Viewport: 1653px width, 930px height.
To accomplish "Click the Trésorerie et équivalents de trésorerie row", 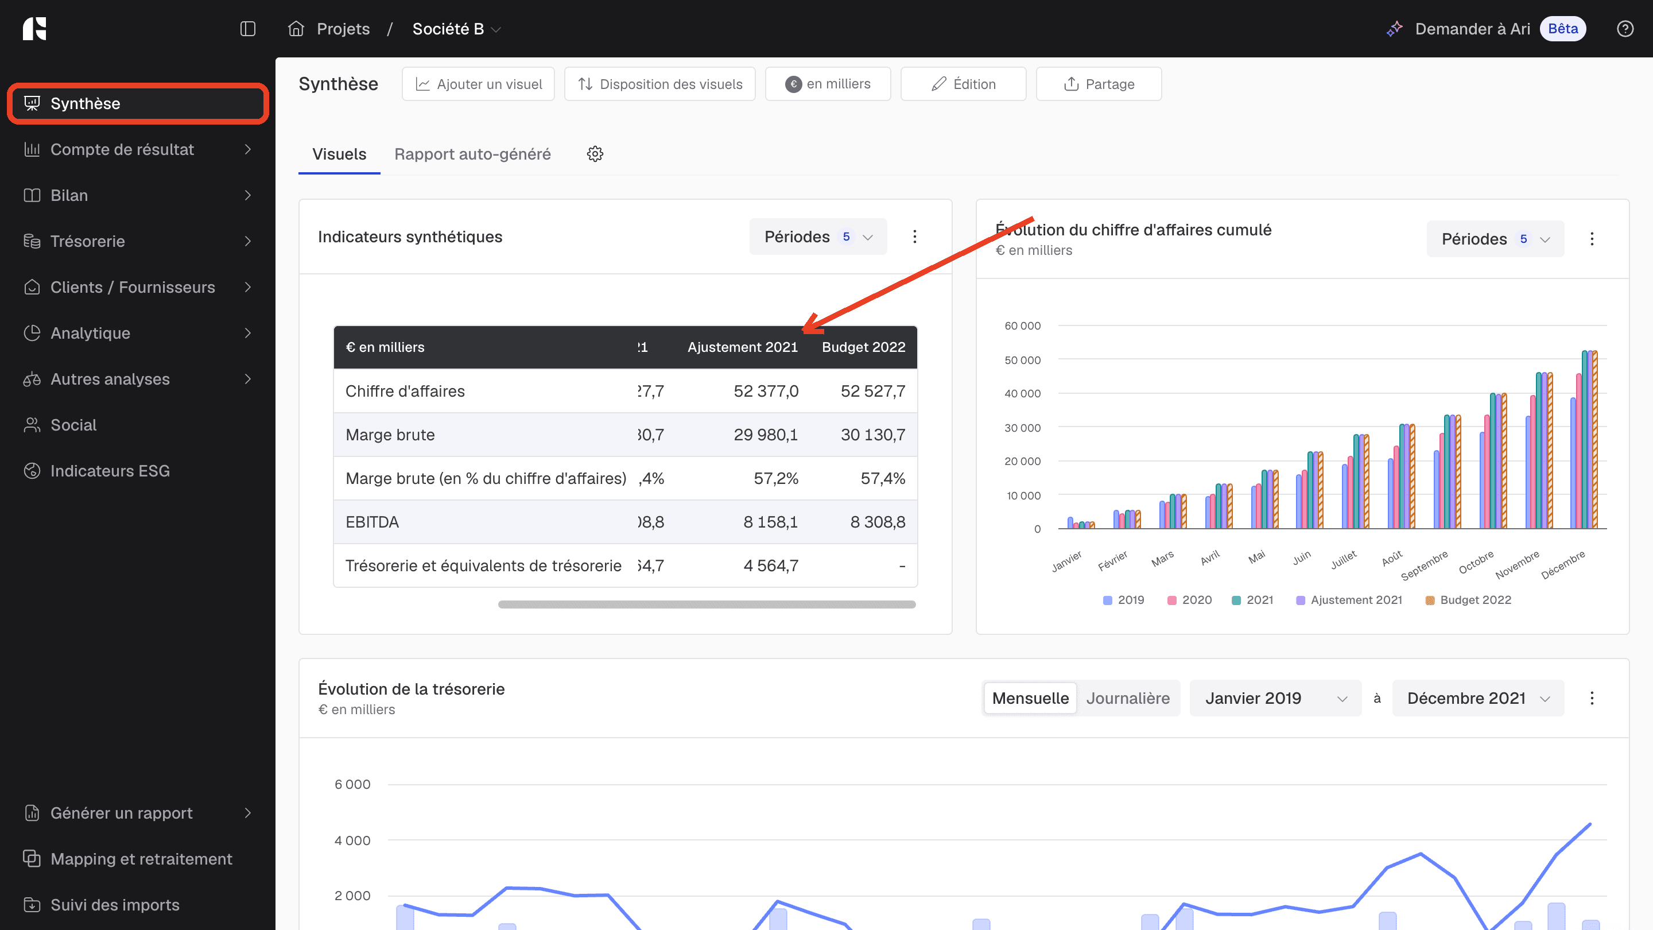I will [x=625, y=565].
